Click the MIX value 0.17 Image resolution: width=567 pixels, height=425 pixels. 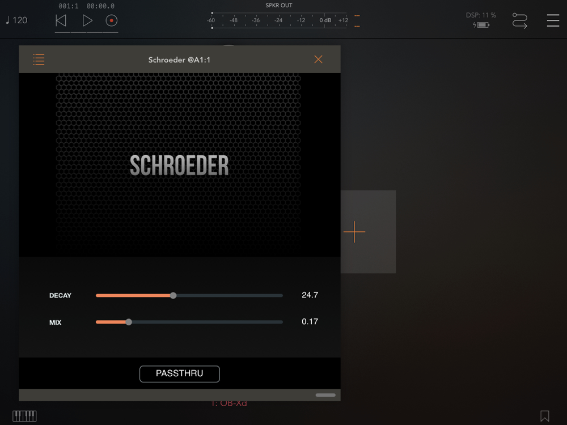(310, 322)
